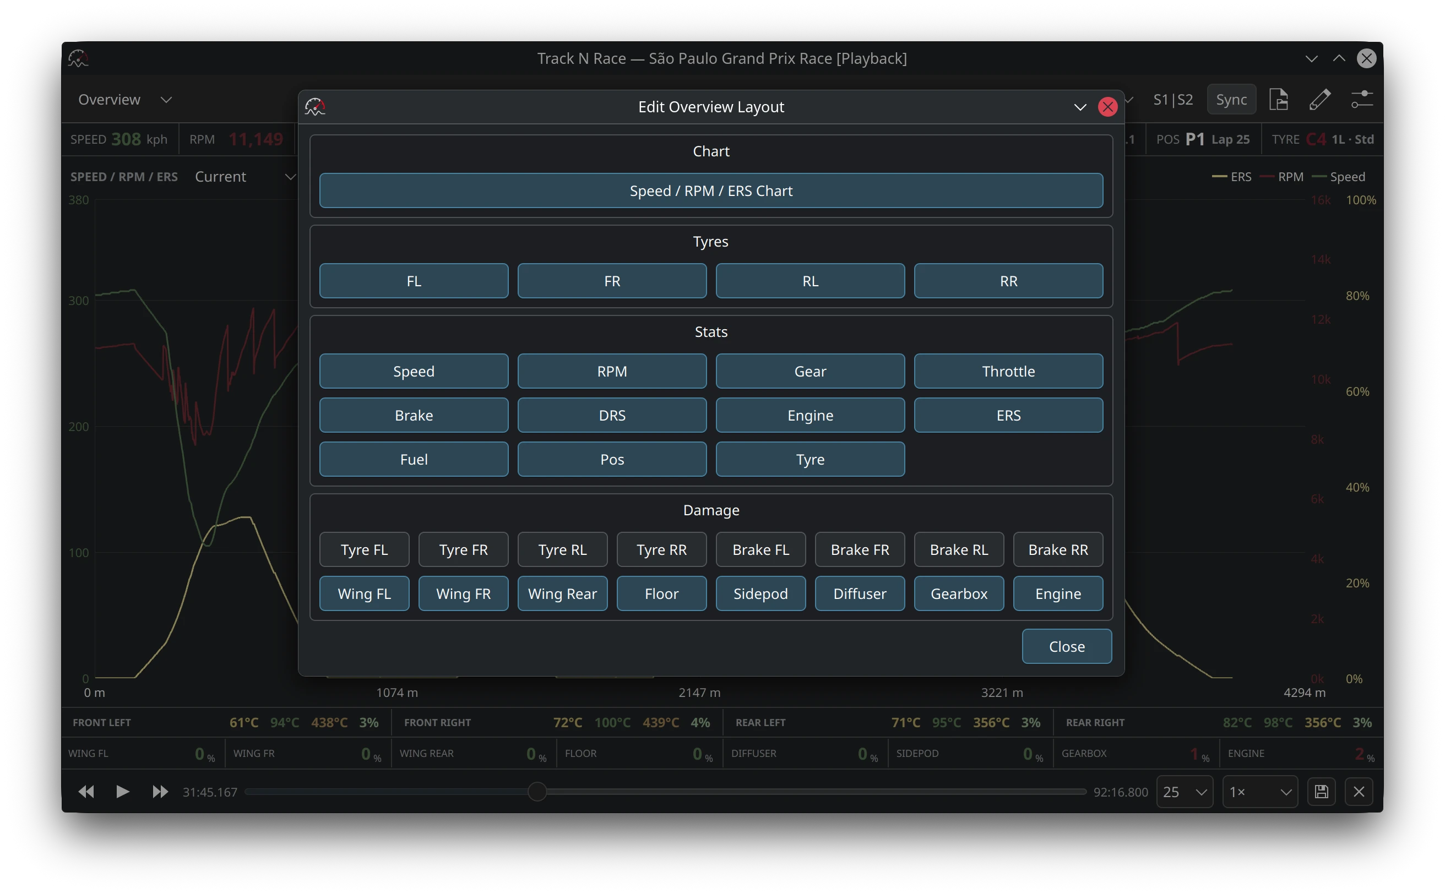This screenshot has height=894, width=1445.
Task: Open the Current lap selector dropdown
Action: pyautogui.click(x=245, y=176)
